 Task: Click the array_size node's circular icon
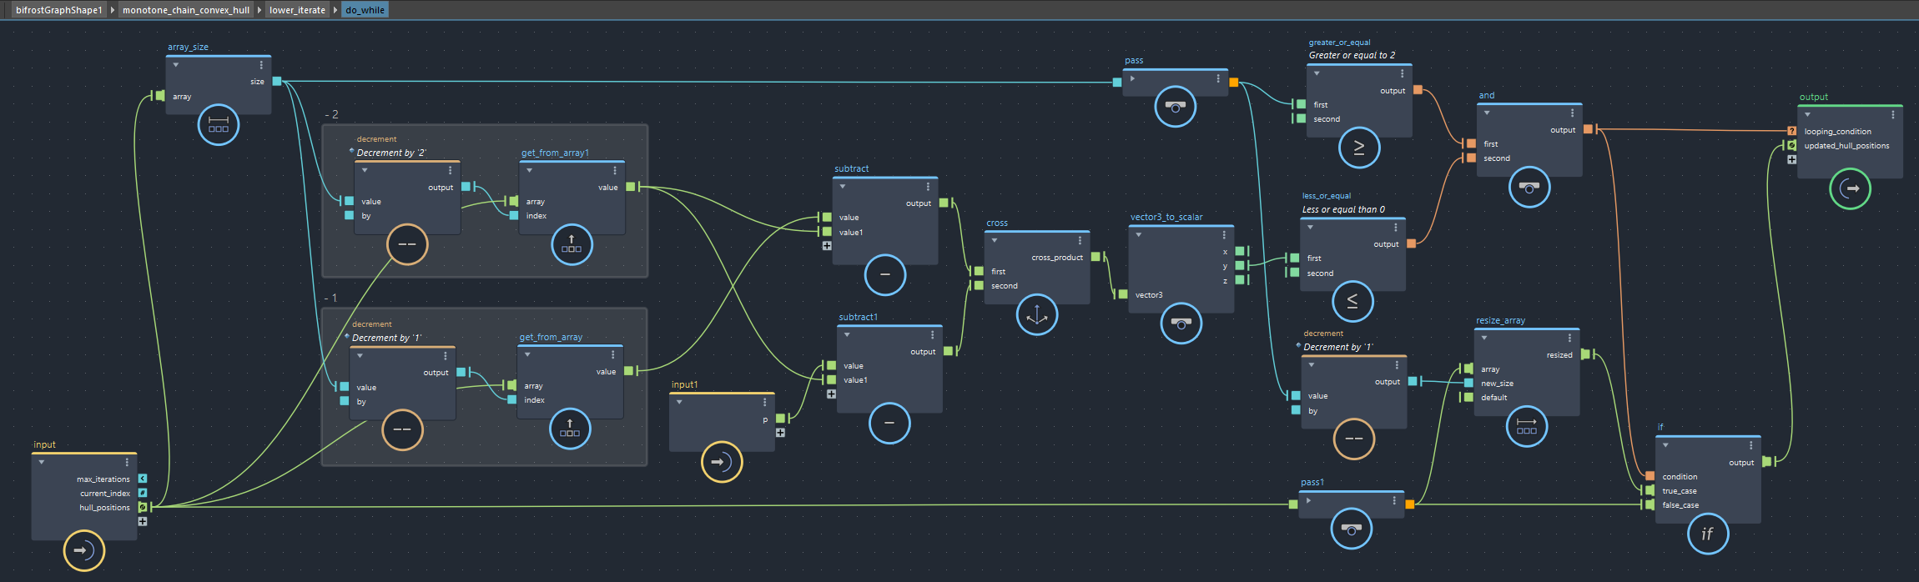point(219,125)
